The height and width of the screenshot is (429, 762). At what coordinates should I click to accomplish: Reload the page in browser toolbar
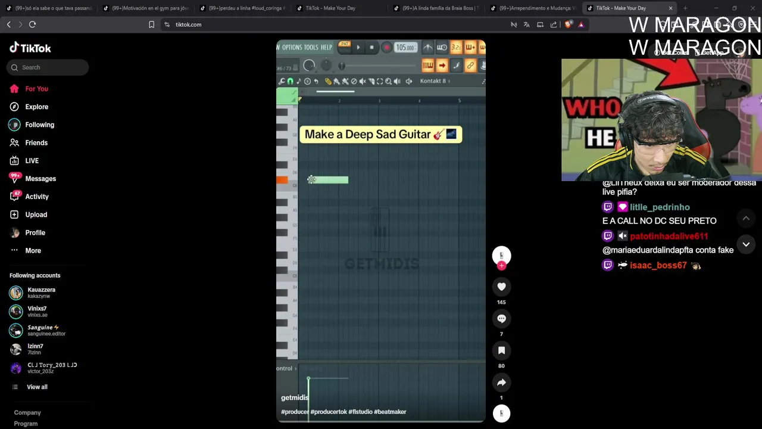(x=32, y=24)
